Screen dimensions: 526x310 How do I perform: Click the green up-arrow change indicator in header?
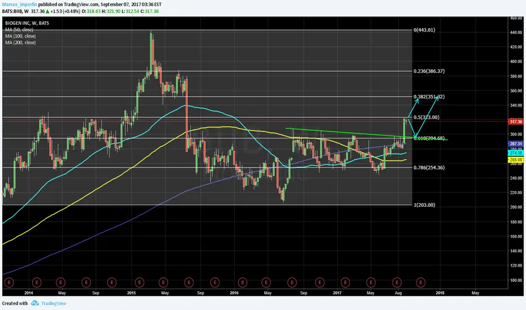click(47, 11)
